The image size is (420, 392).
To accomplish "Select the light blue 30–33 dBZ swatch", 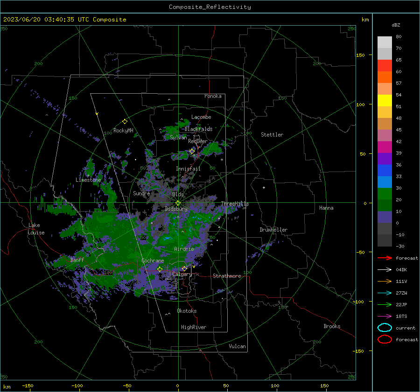I will [385, 182].
